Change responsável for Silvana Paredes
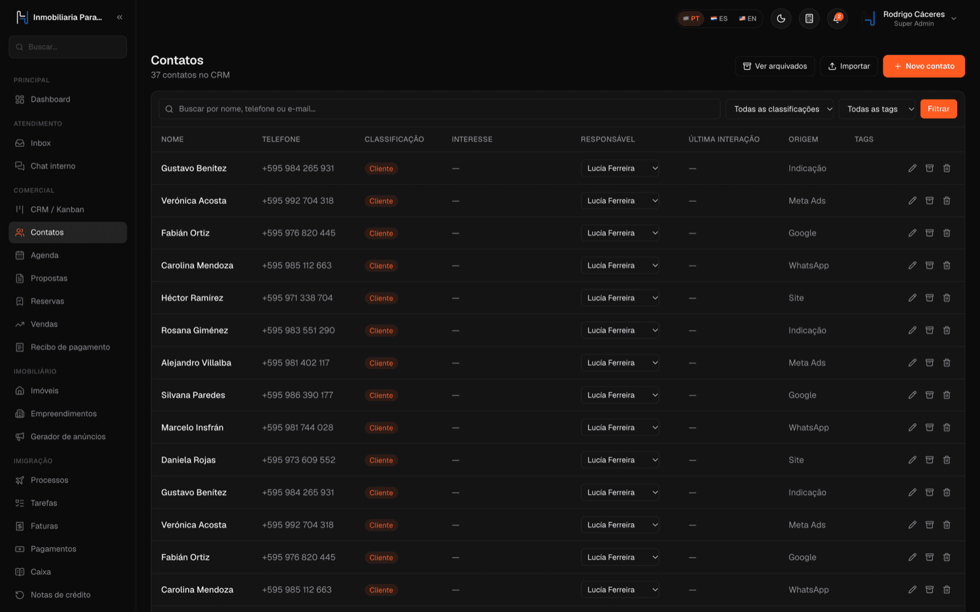 620,395
